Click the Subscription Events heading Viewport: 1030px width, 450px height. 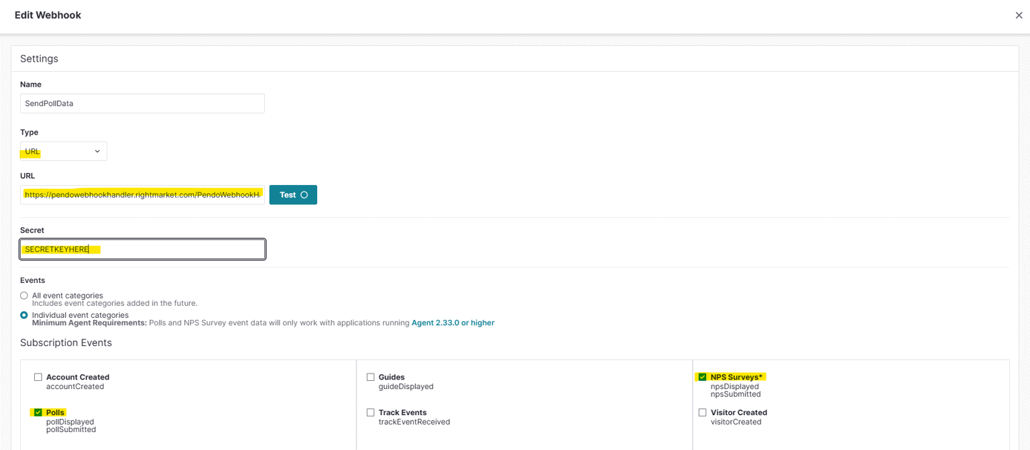(x=66, y=343)
